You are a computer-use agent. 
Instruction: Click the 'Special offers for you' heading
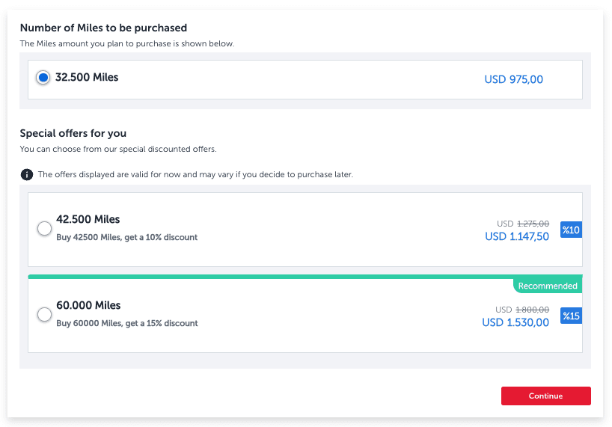tap(73, 133)
